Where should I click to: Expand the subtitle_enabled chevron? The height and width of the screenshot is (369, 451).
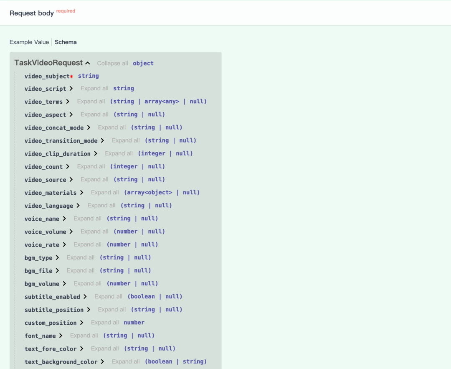click(85, 297)
